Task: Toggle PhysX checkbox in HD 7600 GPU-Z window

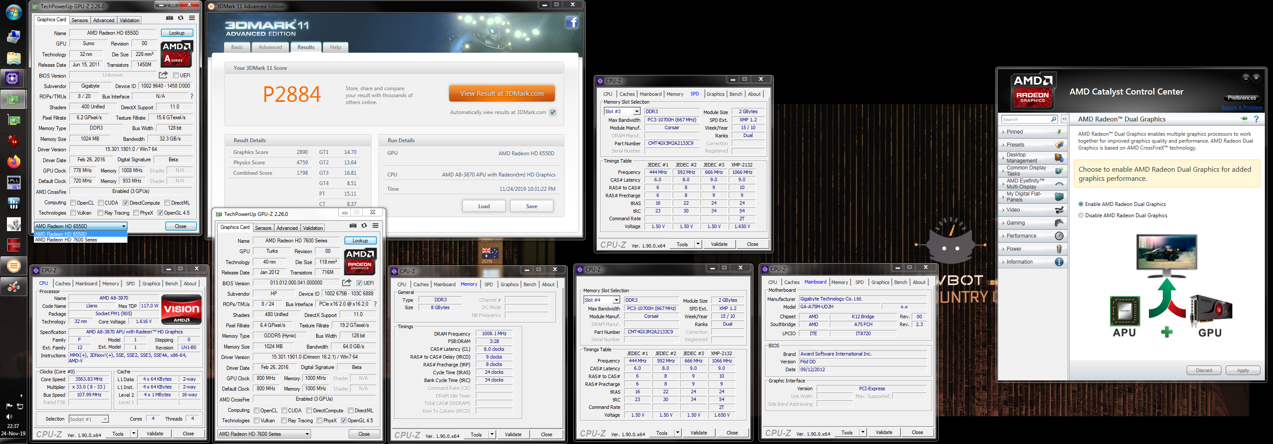Action: pos(319,421)
